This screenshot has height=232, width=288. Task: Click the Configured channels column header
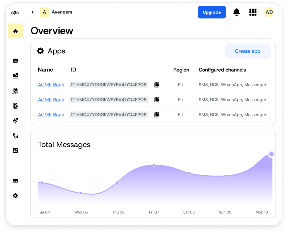tap(222, 70)
